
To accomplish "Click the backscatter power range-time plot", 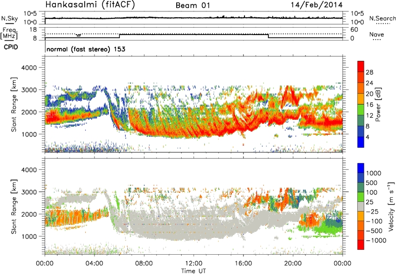I will pos(194,104).
